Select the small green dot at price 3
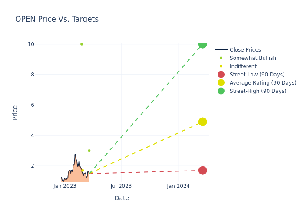 pos(89,151)
